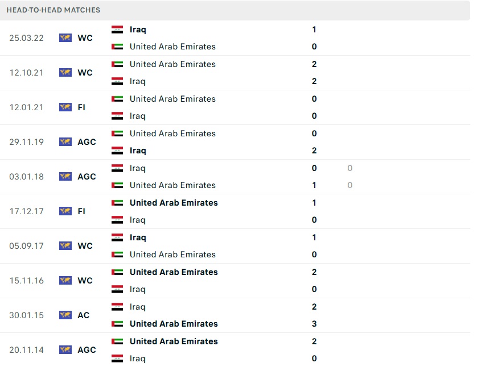Click the Iraq flag in the 20.11.14 match

click(117, 358)
